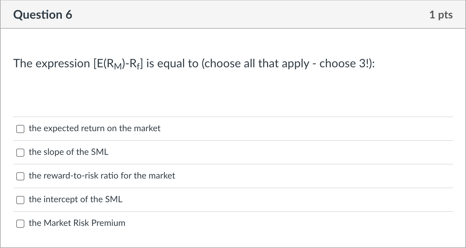Tick the checkbox beside the Market Risk Premium
The image size is (466, 248).
[x=20, y=223]
